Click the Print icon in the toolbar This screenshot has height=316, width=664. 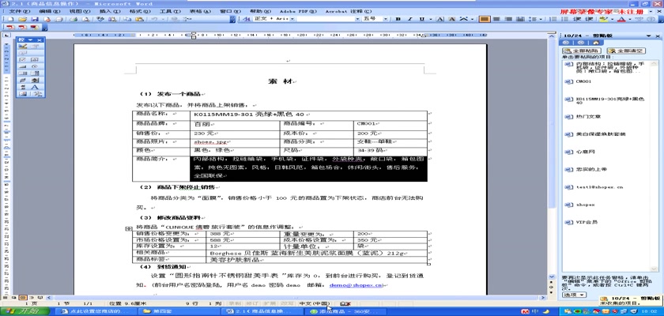click(x=74, y=19)
